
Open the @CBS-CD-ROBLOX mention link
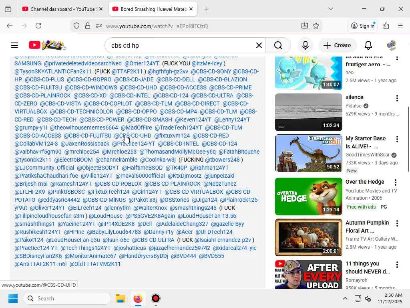(x=118, y=184)
